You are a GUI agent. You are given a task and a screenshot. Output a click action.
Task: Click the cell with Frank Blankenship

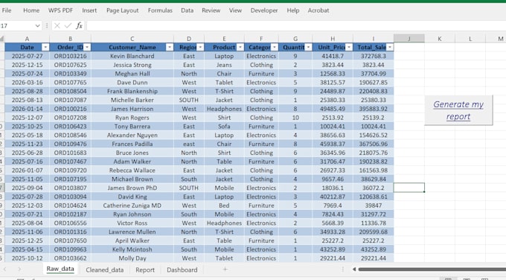pyautogui.click(x=132, y=91)
